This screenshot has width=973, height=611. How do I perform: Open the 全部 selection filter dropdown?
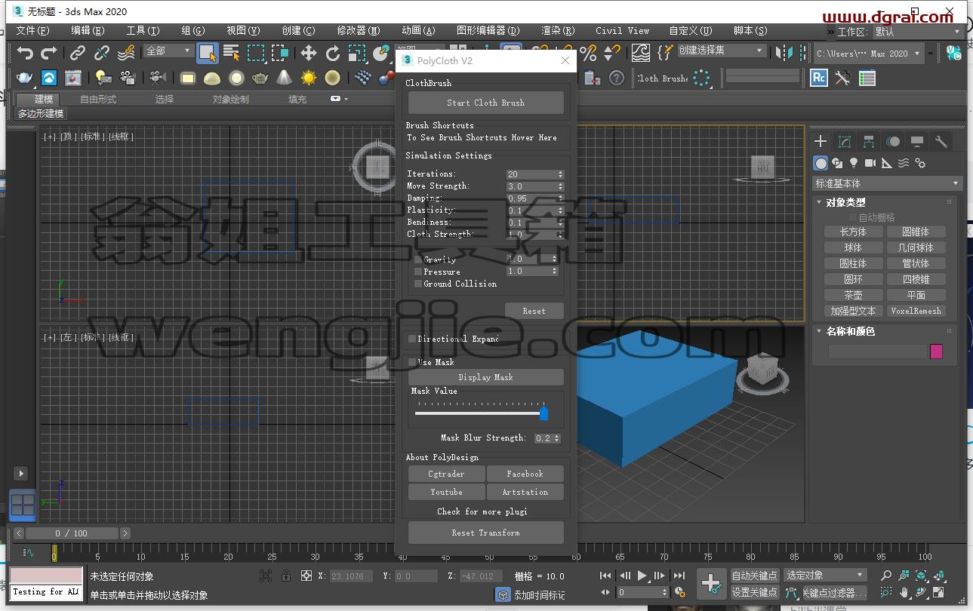pos(169,51)
